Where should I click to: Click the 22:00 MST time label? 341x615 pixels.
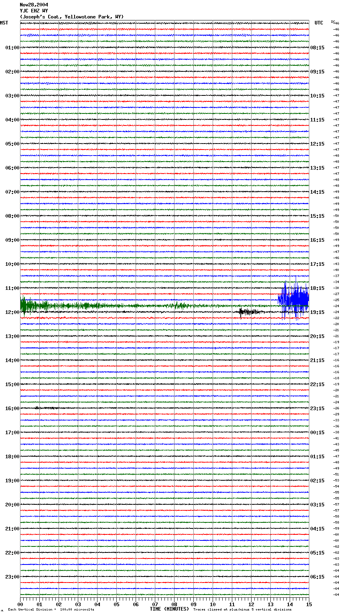pos(12,553)
